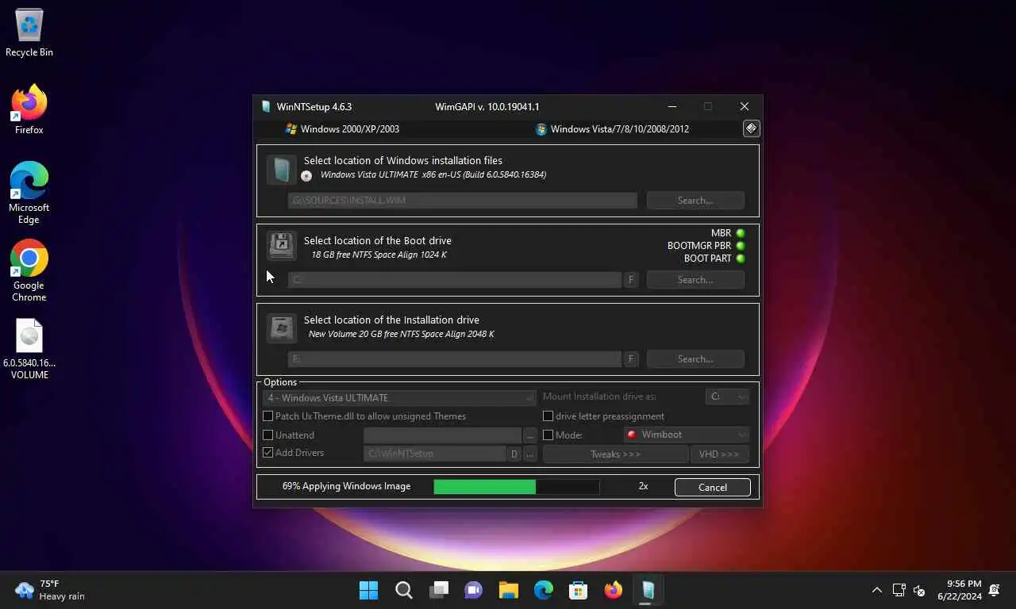The height and width of the screenshot is (609, 1016).
Task: Open the network tray icon
Action: 899,590
